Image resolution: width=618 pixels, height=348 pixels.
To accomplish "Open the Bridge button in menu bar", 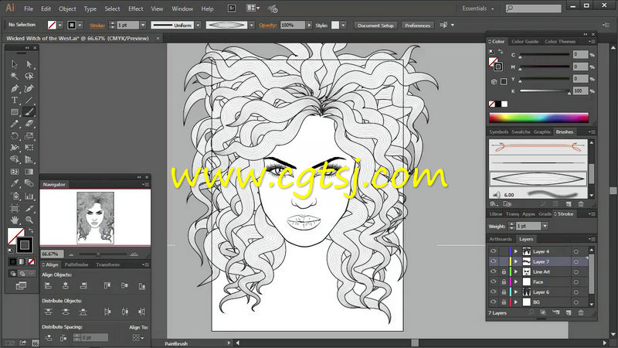I will click(x=232, y=8).
